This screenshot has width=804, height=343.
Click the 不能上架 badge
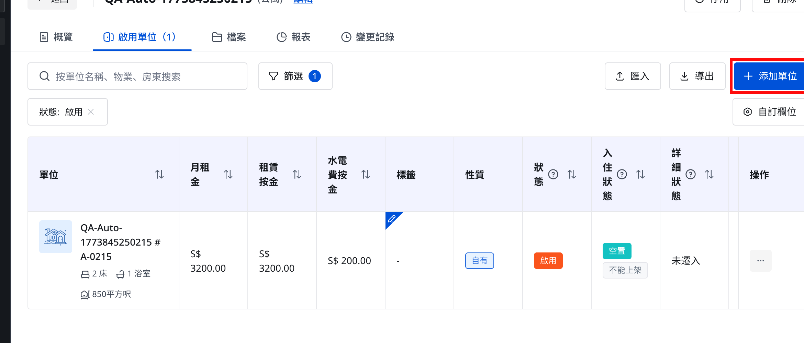coord(625,270)
